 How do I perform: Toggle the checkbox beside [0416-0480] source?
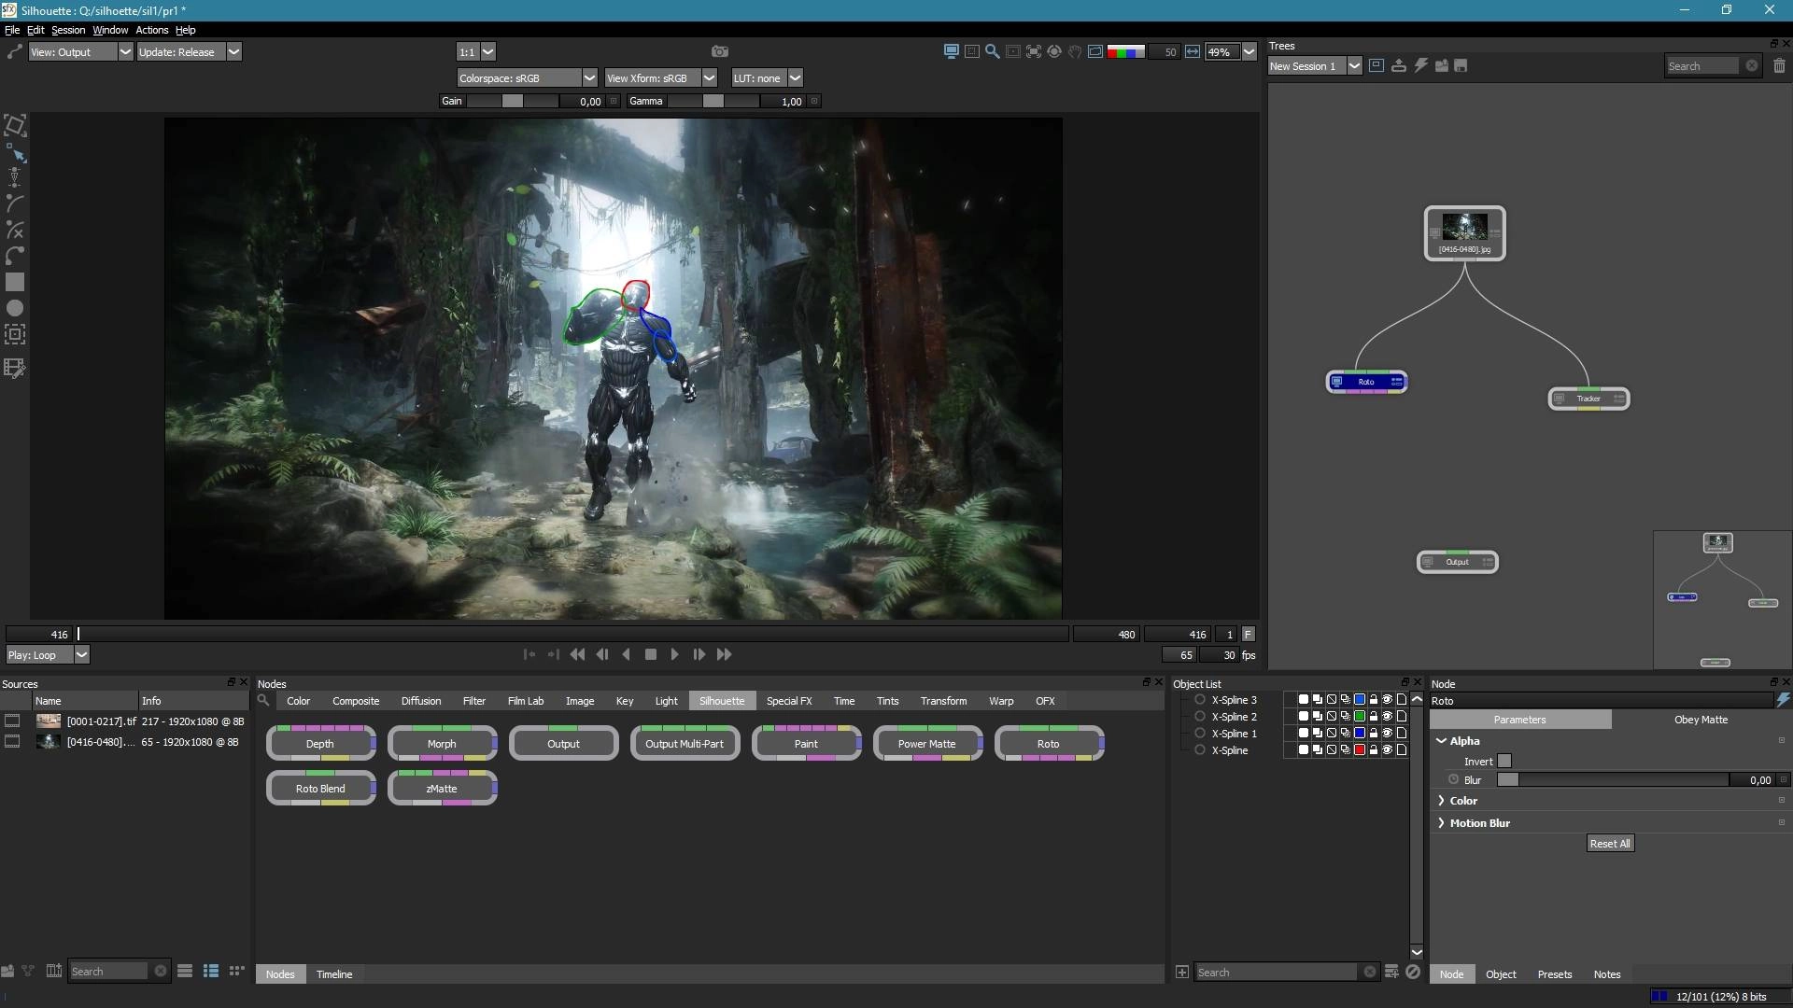point(12,742)
